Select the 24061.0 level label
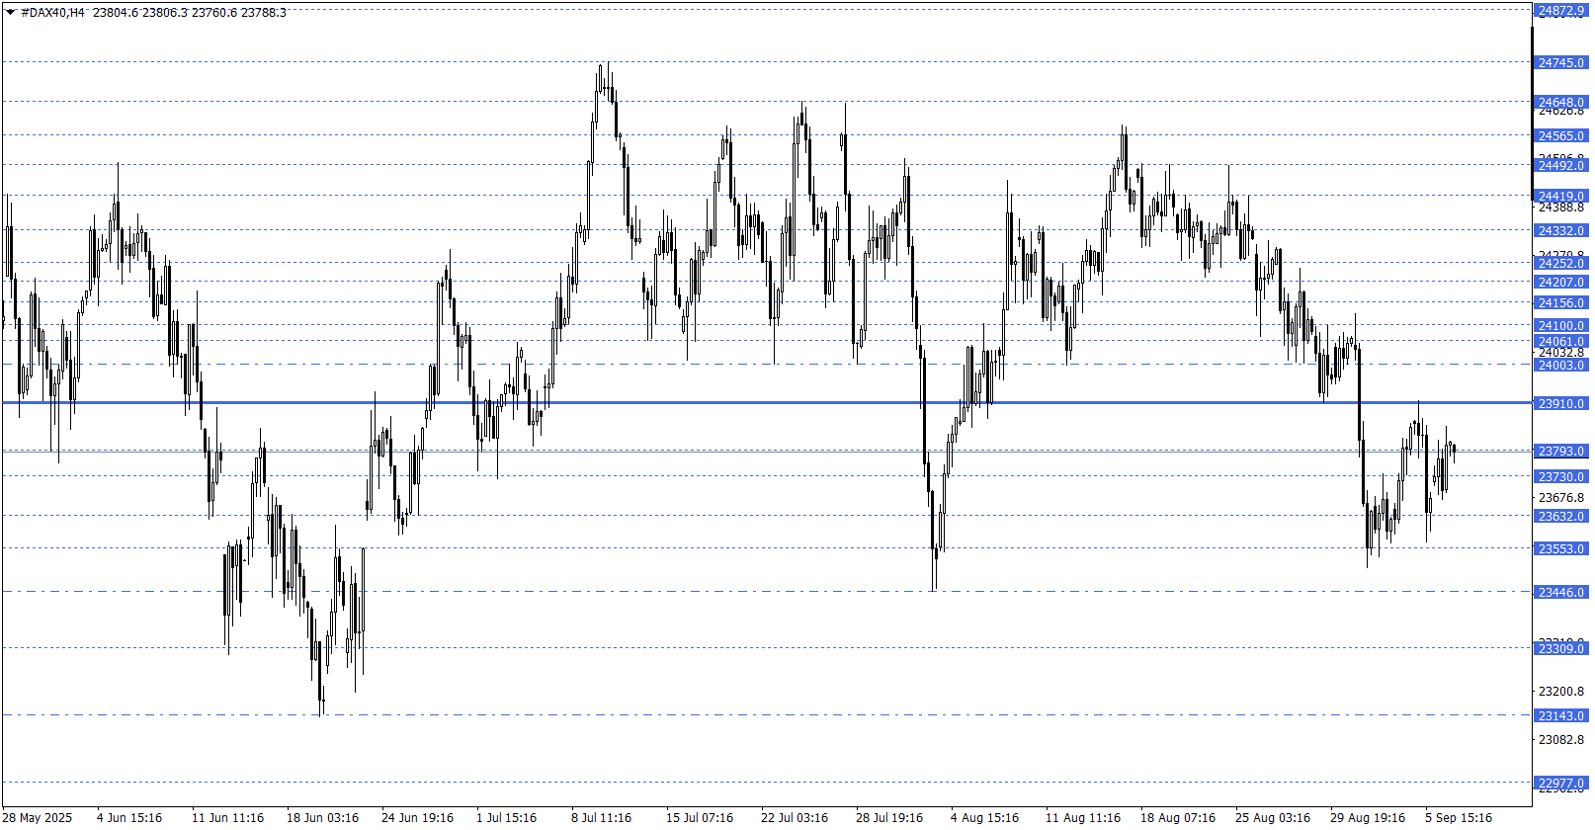Viewport: 1595px width, 830px height. (x=1560, y=342)
